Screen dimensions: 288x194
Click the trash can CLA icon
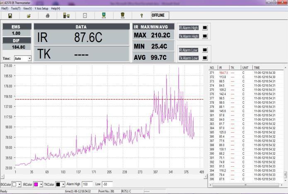pyautogui.click(x=123, y=15)
